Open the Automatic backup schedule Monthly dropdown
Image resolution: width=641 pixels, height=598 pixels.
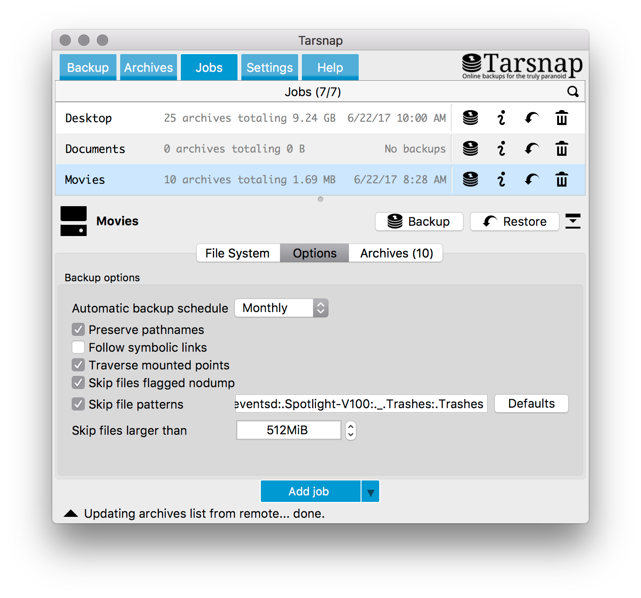point(281,308)
